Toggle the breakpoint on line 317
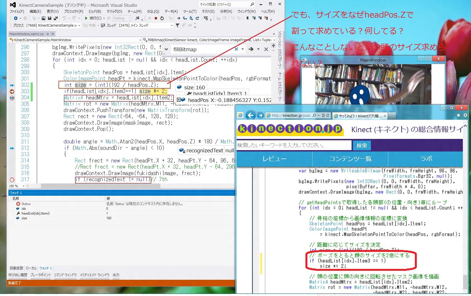The height and width of the screenshot is (296, 471). pos(12,180)
